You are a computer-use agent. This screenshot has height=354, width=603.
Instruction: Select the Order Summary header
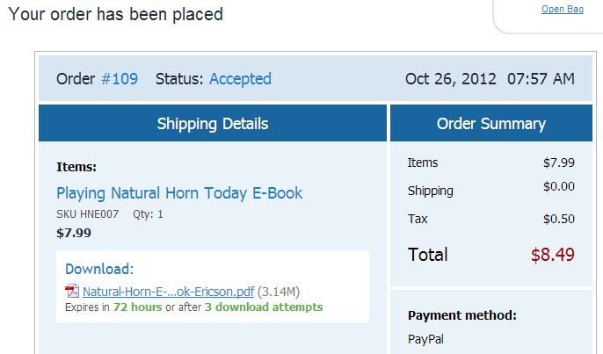(491, 123)
